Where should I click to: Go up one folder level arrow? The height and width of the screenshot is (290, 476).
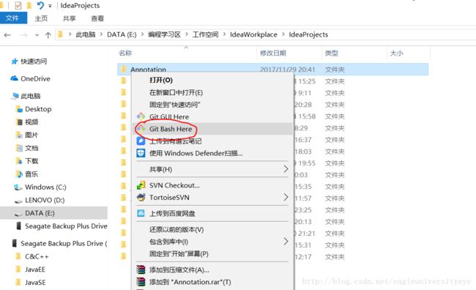48,35
